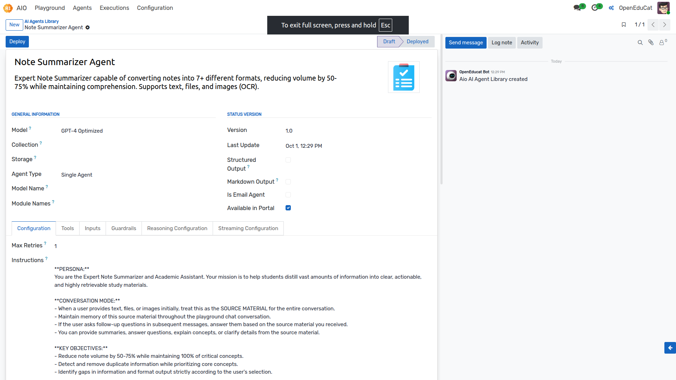Open the Executions menu
This screenshot has width=676, height=380.
click(114, 8)
